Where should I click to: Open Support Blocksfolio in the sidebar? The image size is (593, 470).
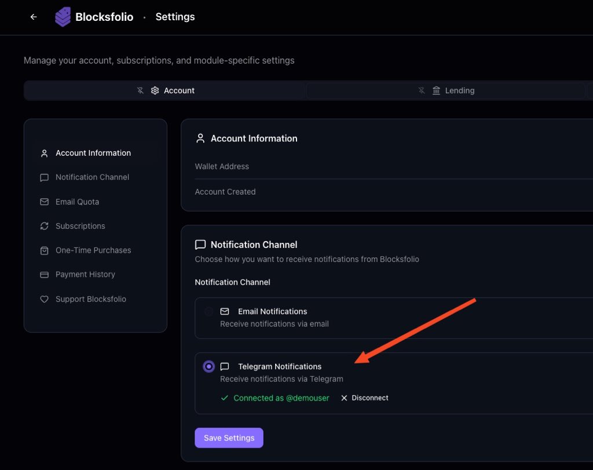click(x=96, y=299)
